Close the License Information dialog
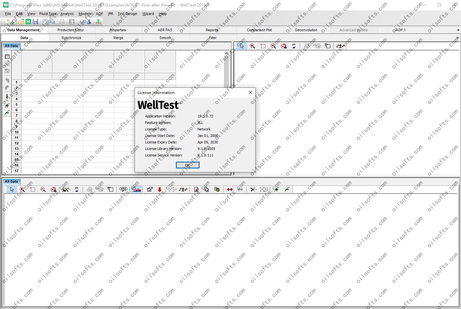This screenshot has height=309, width=461. click(250, 92)
